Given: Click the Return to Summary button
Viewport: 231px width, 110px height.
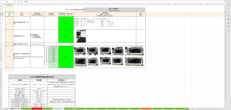Looking at the screenshot, I should [x=114, y=10].
